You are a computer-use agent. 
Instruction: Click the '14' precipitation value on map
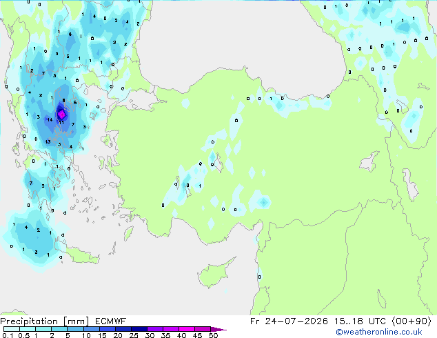(x=50, y=119)
